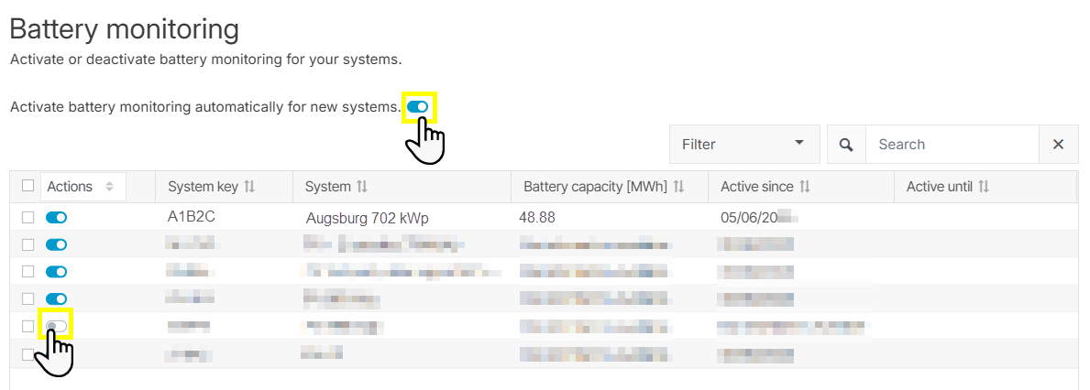Select the A1B2C row checkbox
This screenshot has height=390, width=1090.
click(x=28, y=218)
